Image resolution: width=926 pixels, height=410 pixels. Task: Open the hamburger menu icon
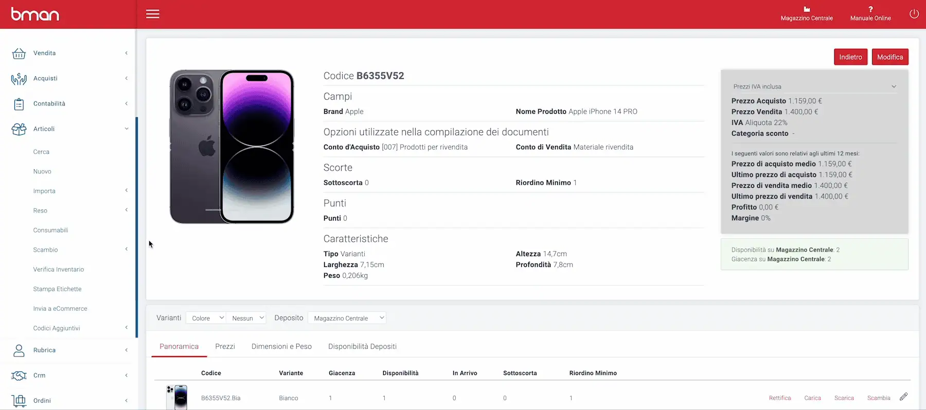pos(153,14)
